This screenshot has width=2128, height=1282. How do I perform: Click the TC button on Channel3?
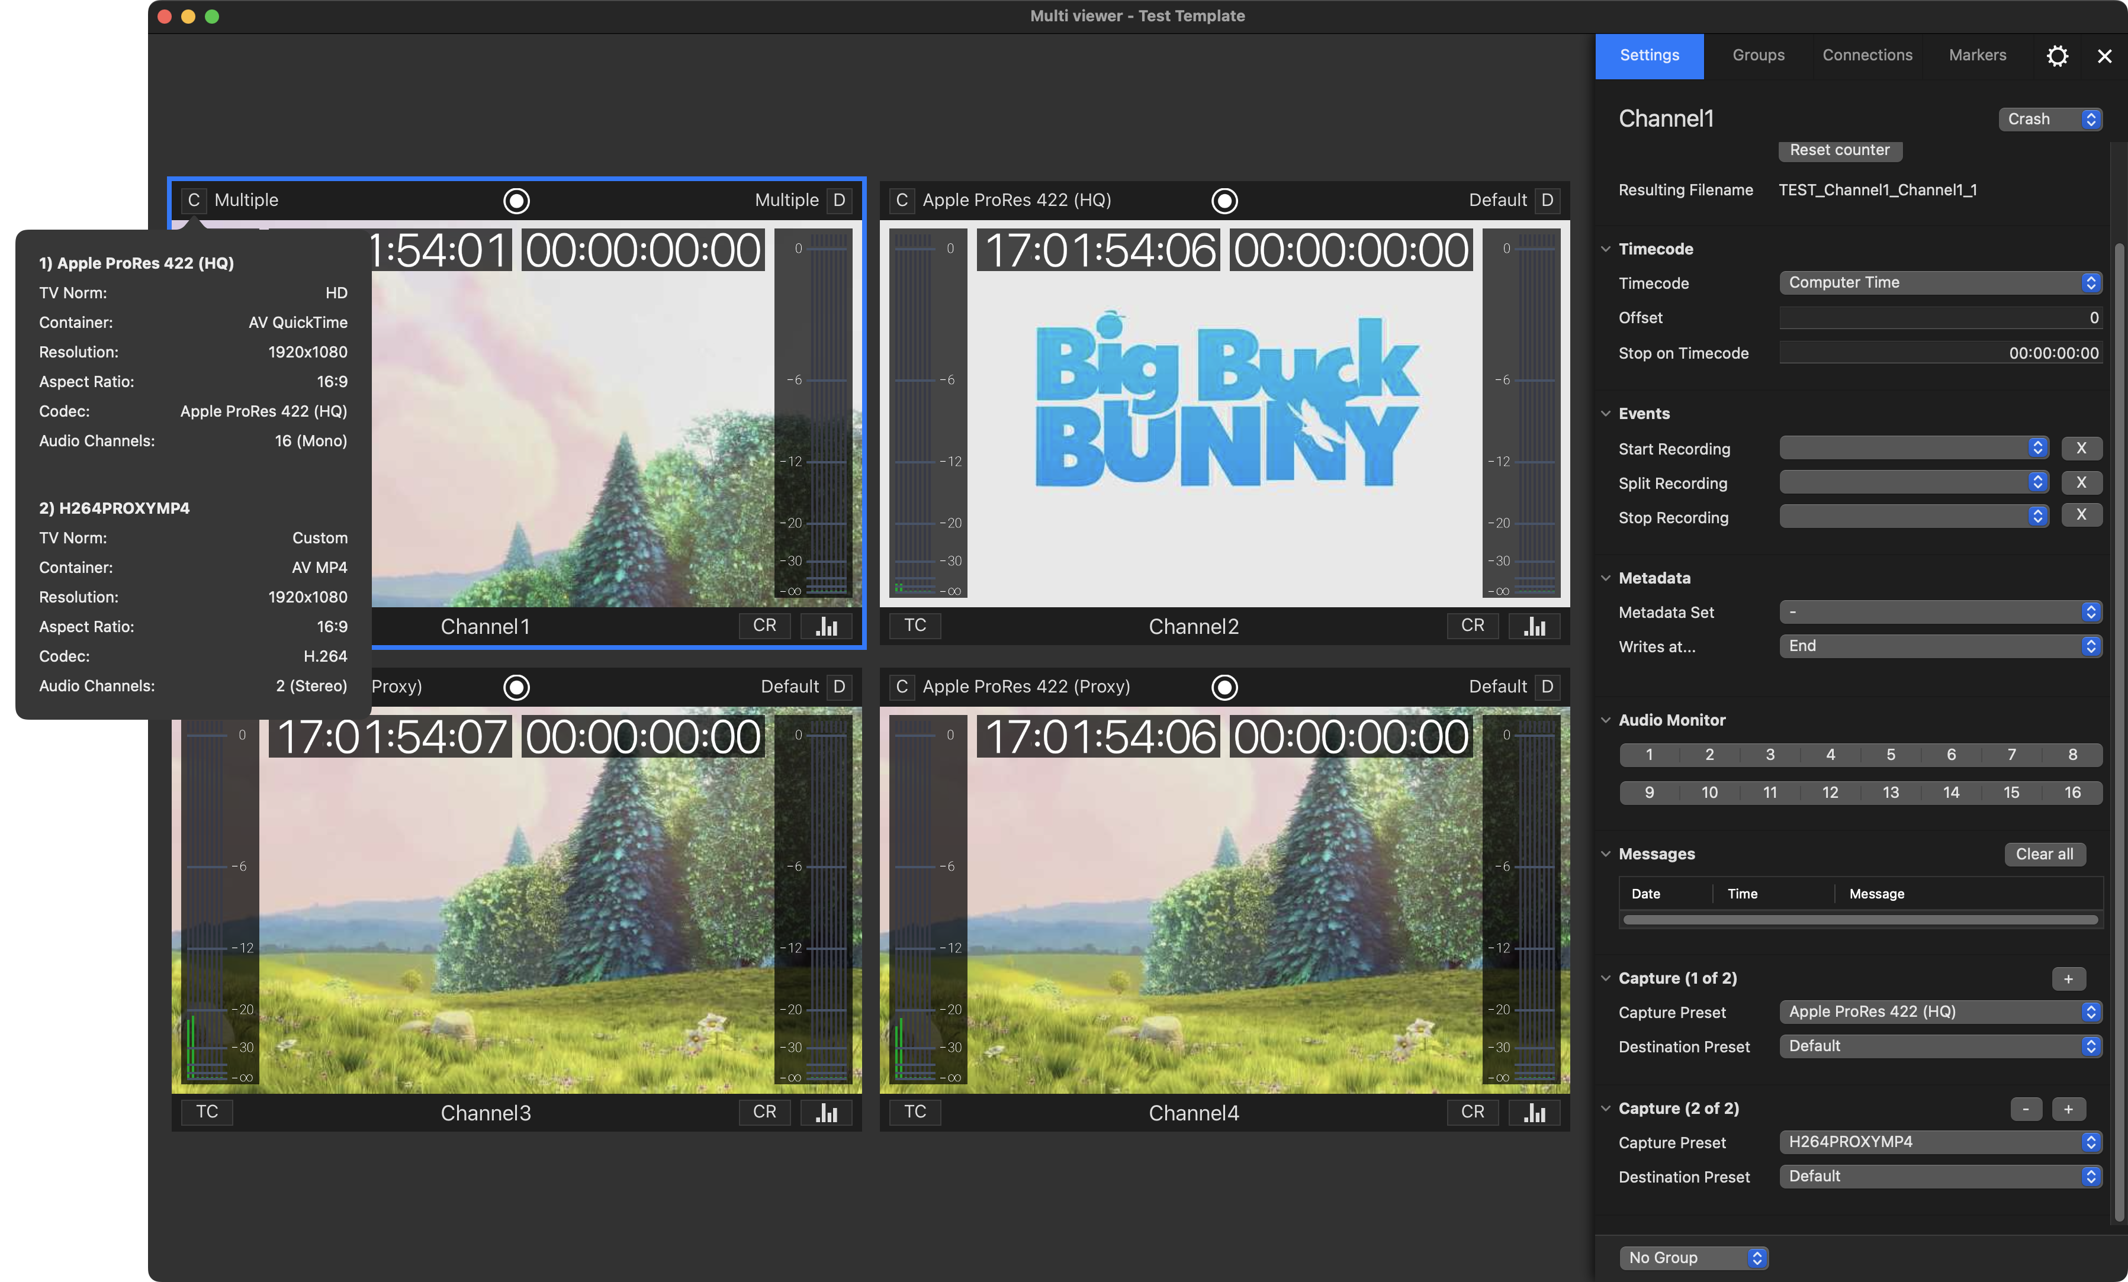click(x=207, y=1113)
